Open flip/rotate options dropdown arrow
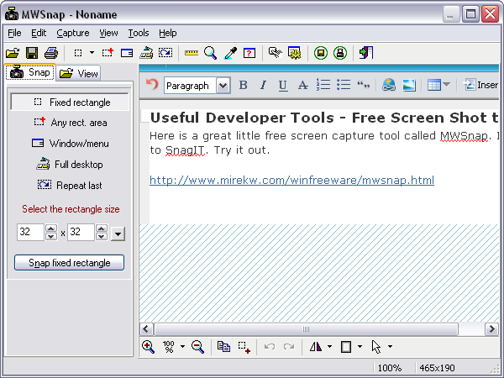 tap(329, 346)
